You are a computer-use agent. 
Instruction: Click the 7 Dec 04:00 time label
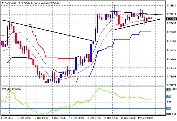pyautogui.click(x=42, y=118)
